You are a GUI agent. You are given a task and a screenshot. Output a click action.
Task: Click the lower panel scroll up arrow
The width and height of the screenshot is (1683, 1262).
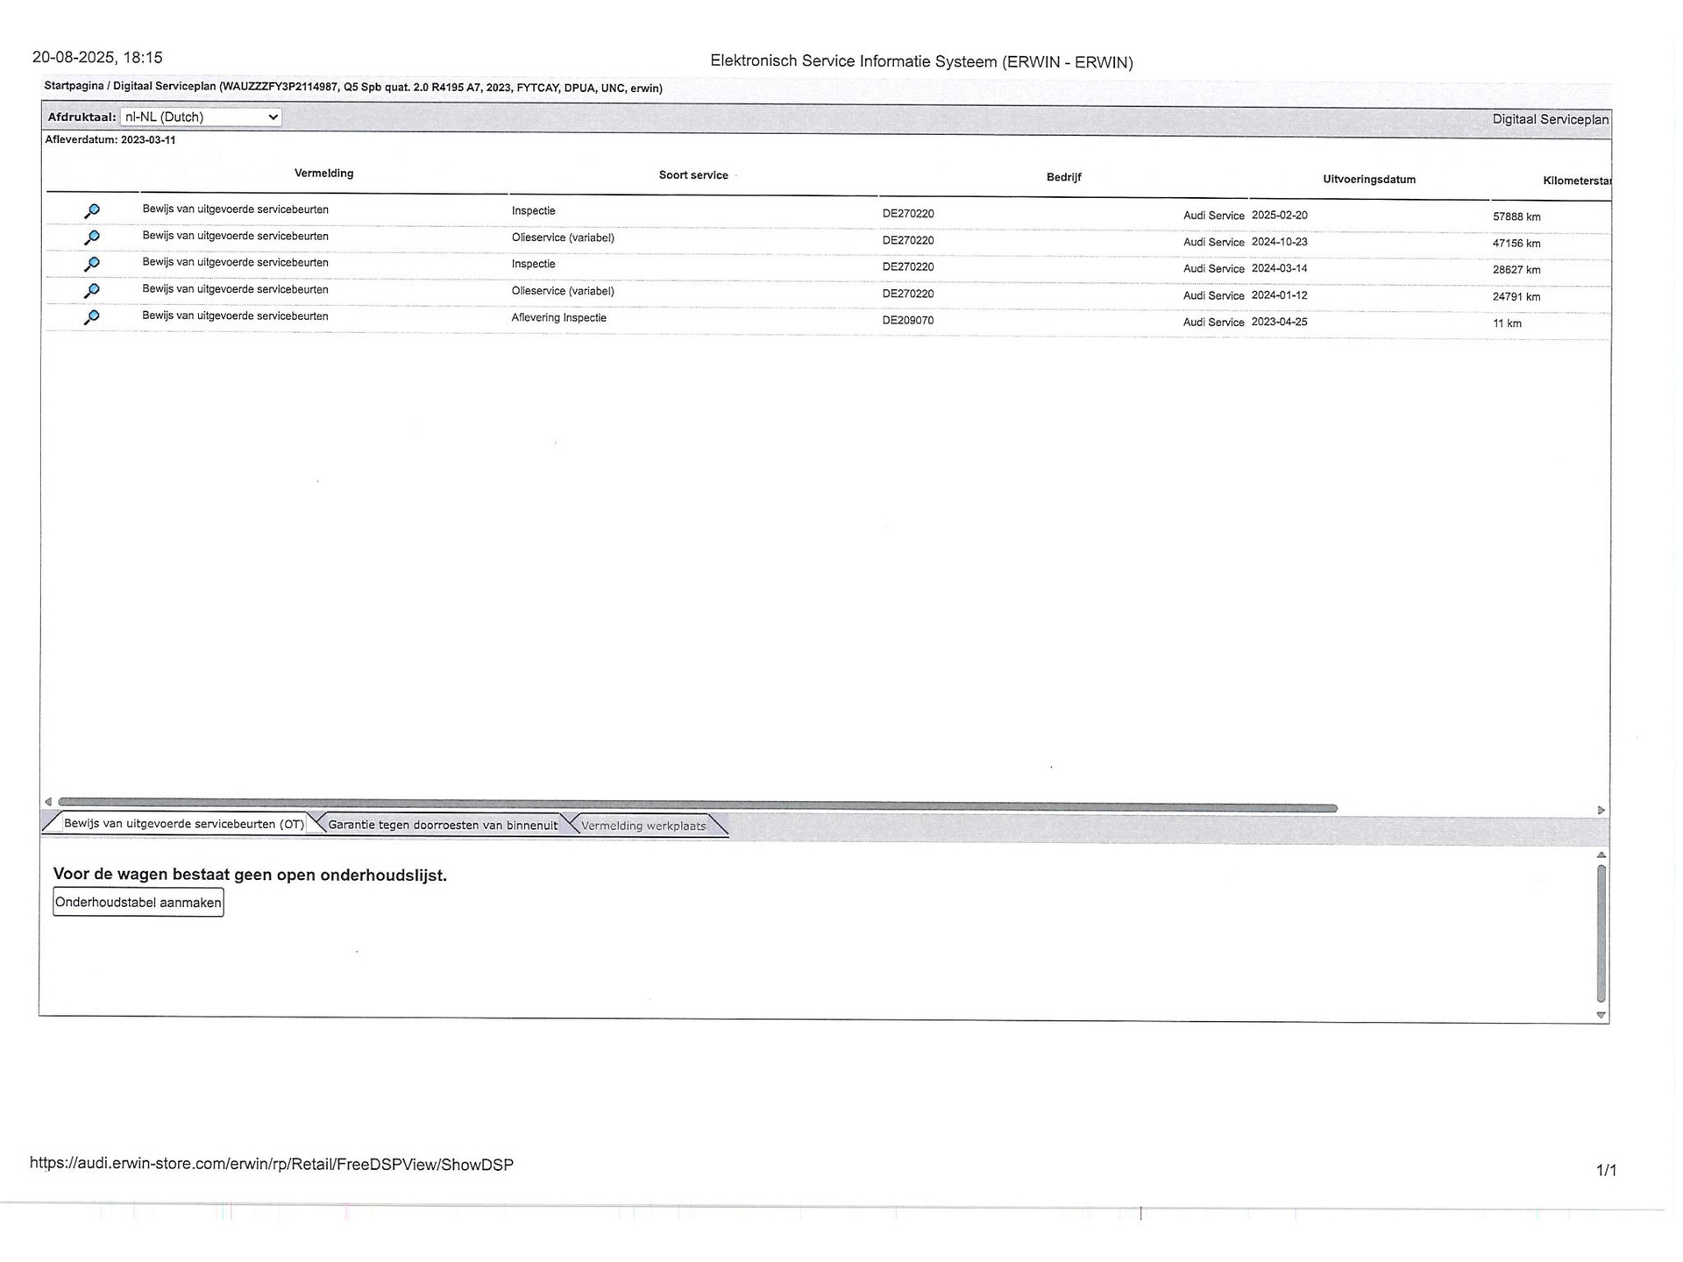pos(1601,854)
